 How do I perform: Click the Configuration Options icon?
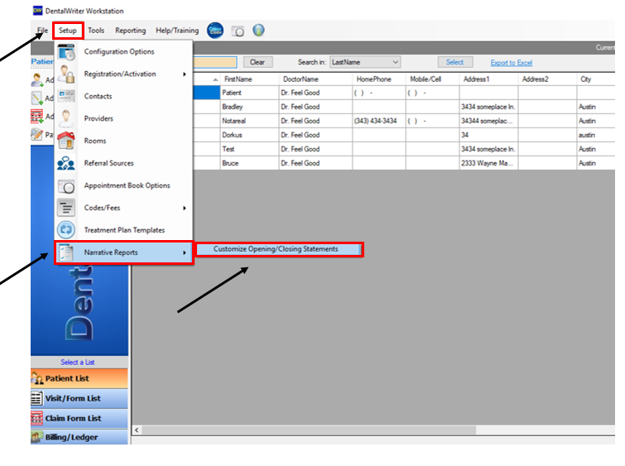pos(66,52)
